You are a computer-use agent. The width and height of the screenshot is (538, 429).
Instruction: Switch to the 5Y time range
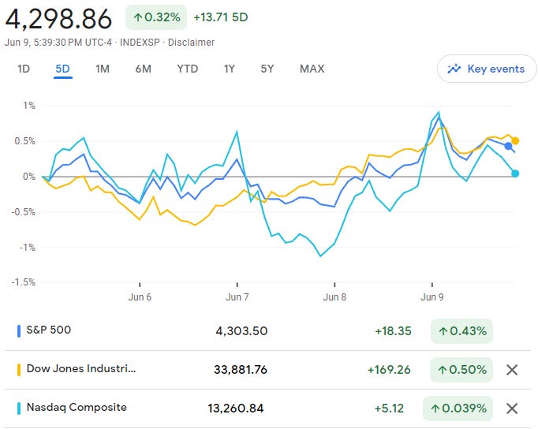[x=267, y=69]
